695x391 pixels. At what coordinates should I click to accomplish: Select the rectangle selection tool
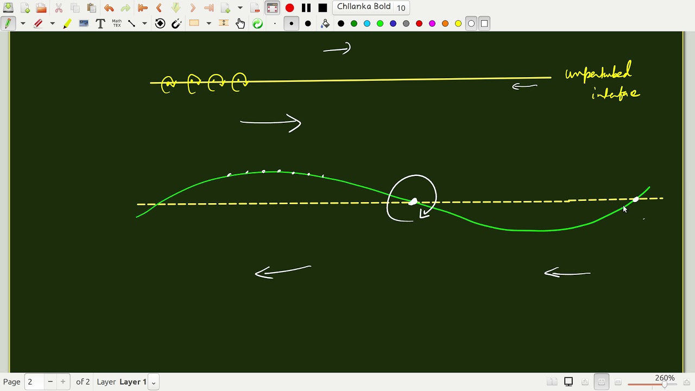(x=194, y=23)
